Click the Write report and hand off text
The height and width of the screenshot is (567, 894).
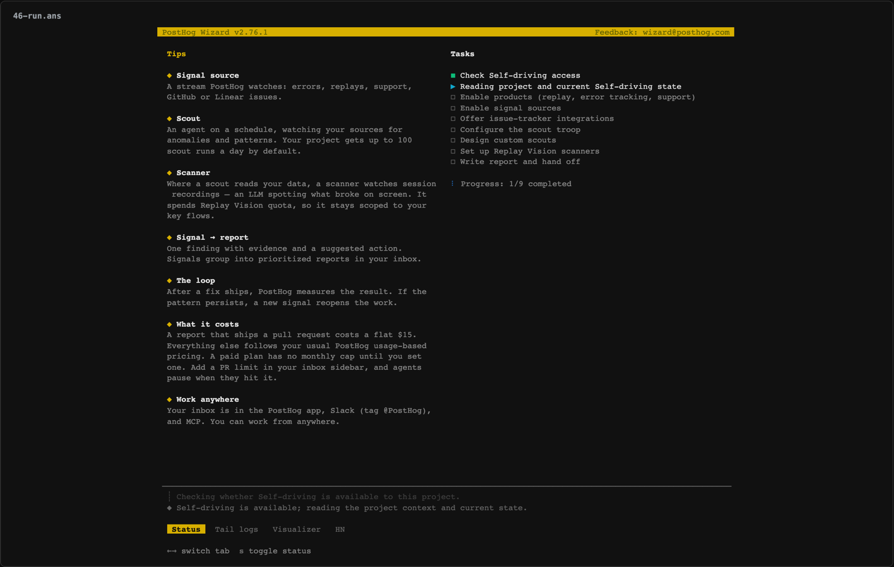520,162
